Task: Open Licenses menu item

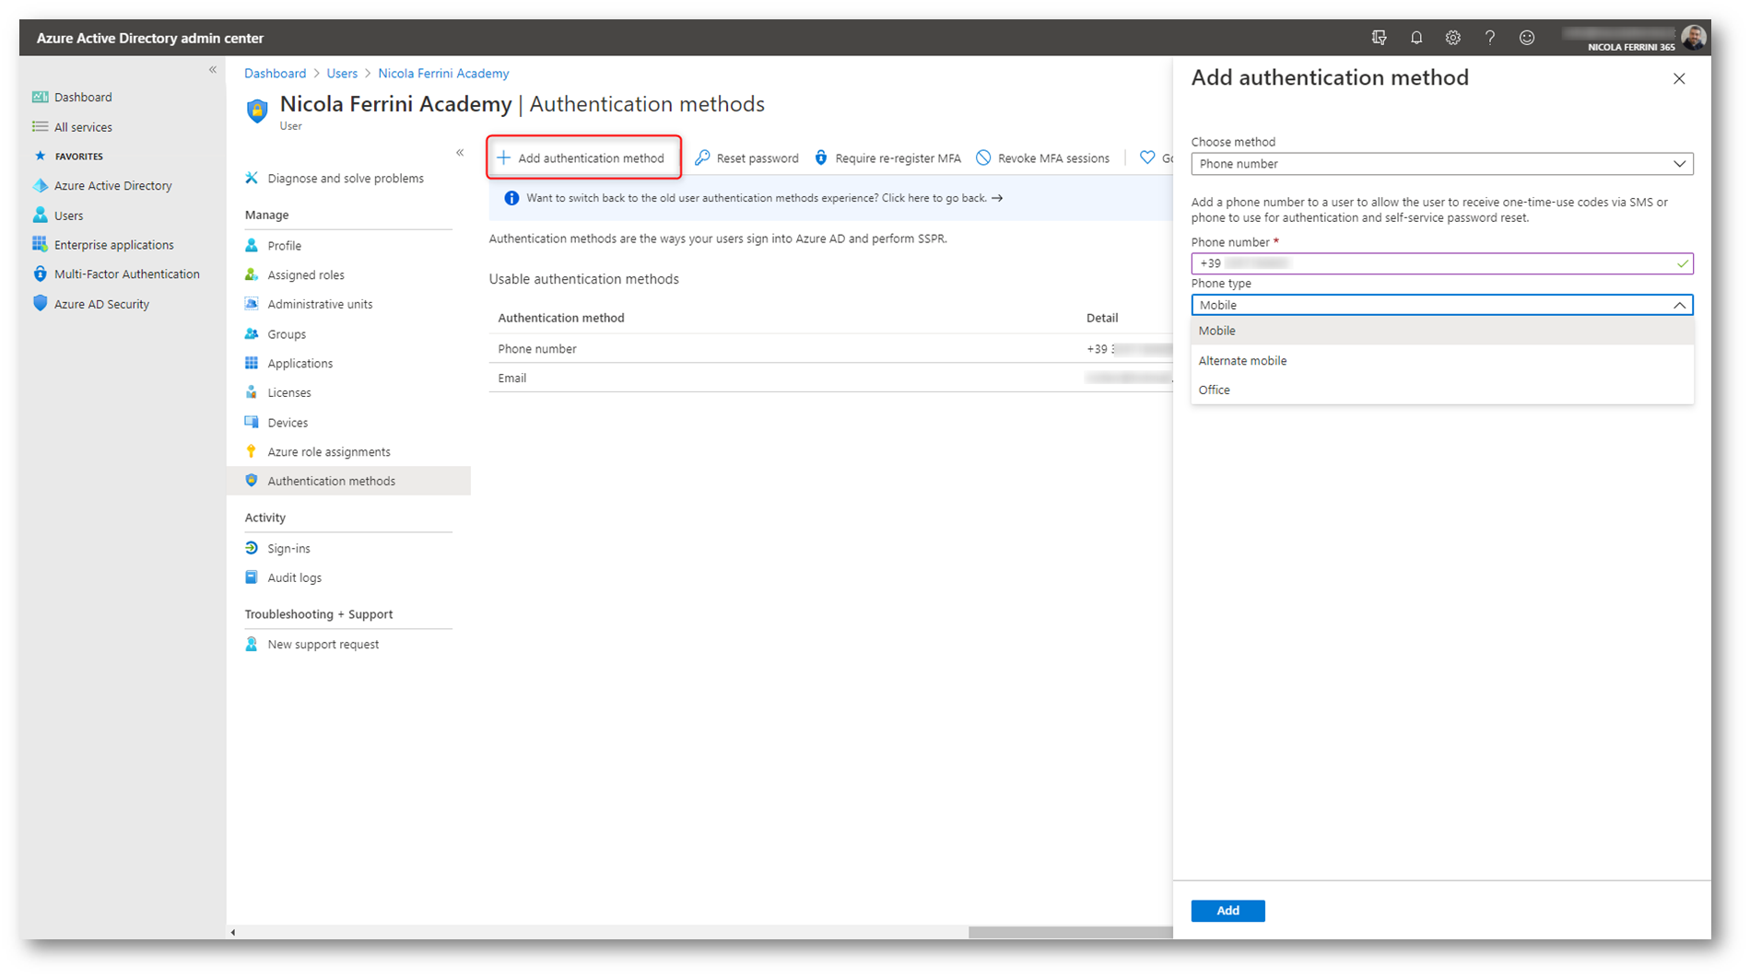Action: (x=289, y=393)
